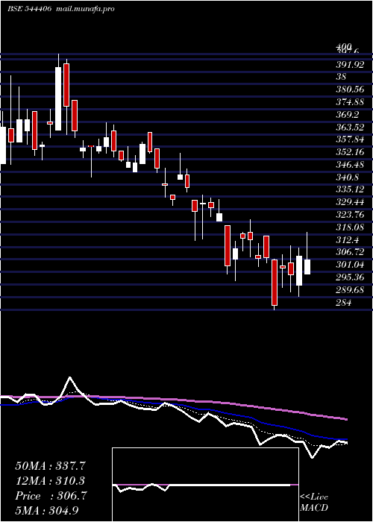Click the 295.36 price axis label
The width and height of the screenshot is (373, 522).
(350, 277)
